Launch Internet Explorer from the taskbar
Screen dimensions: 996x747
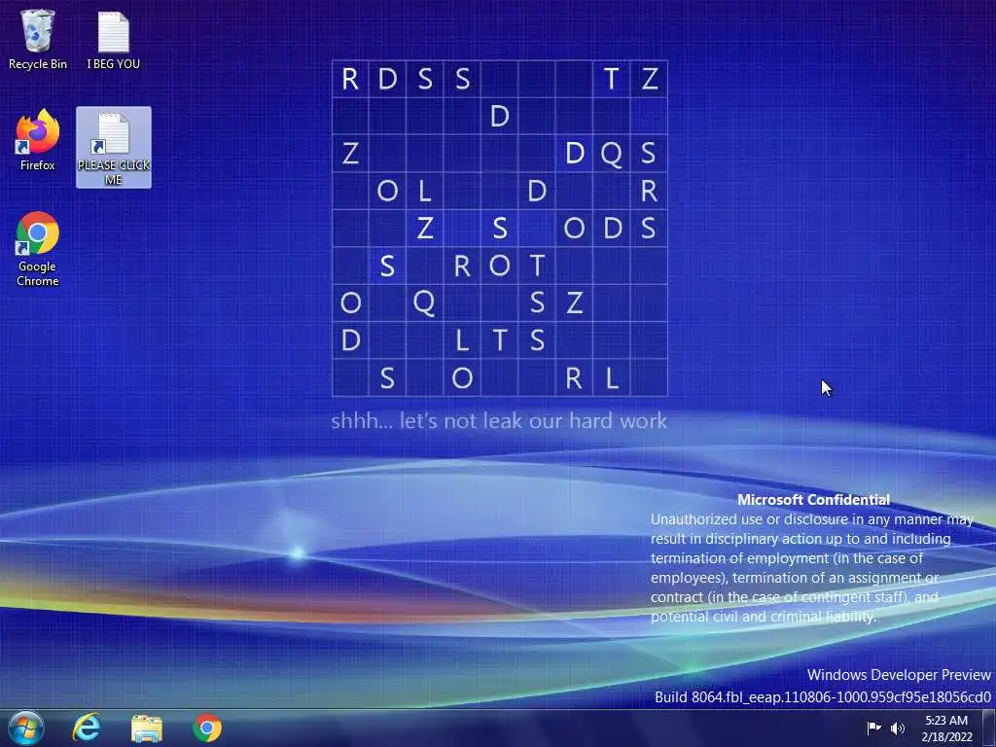(87, 728)
